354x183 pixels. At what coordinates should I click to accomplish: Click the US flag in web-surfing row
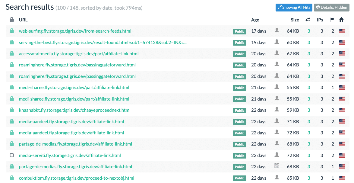click(x=342, y=31)
